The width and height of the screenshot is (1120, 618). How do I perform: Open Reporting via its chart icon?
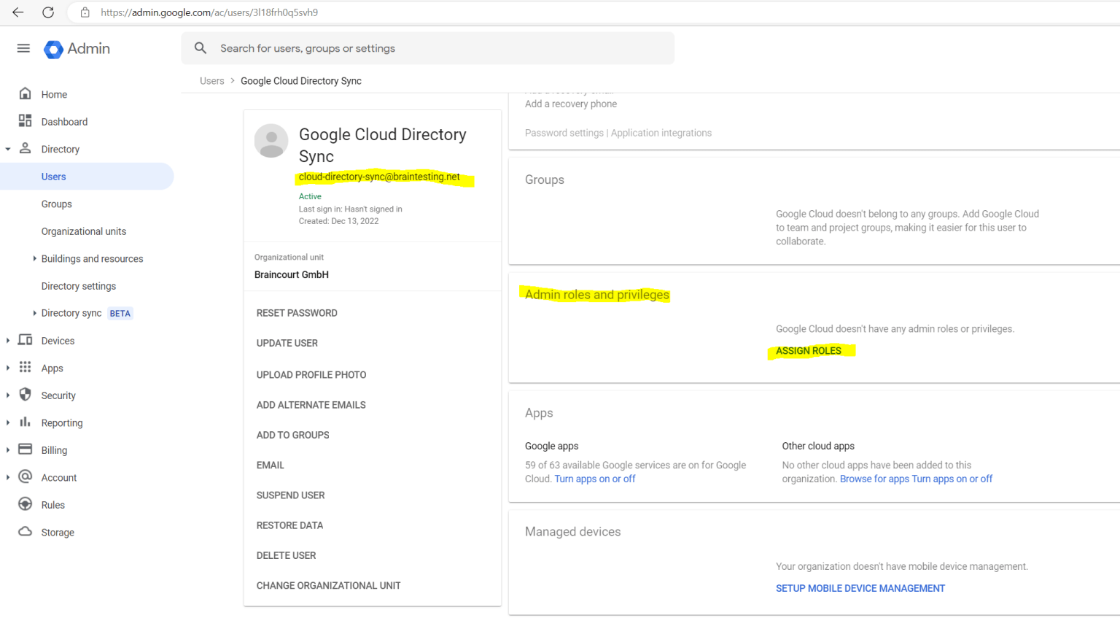pyautogui.click(x=26, y=422)
